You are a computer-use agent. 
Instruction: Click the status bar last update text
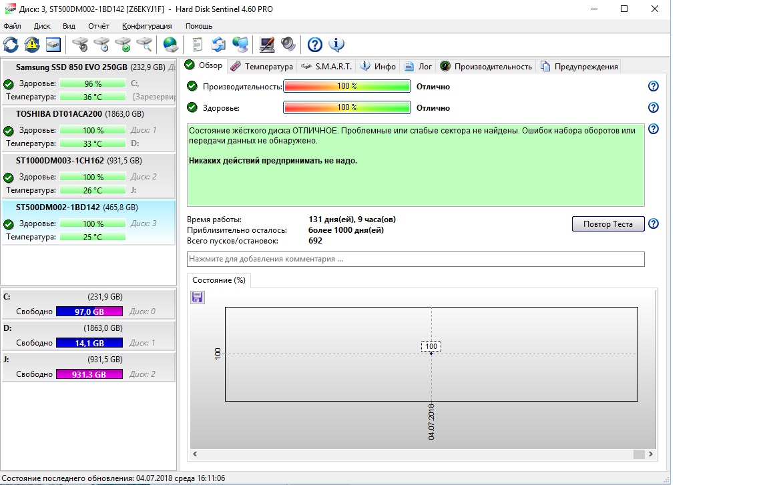pos(113,478)
